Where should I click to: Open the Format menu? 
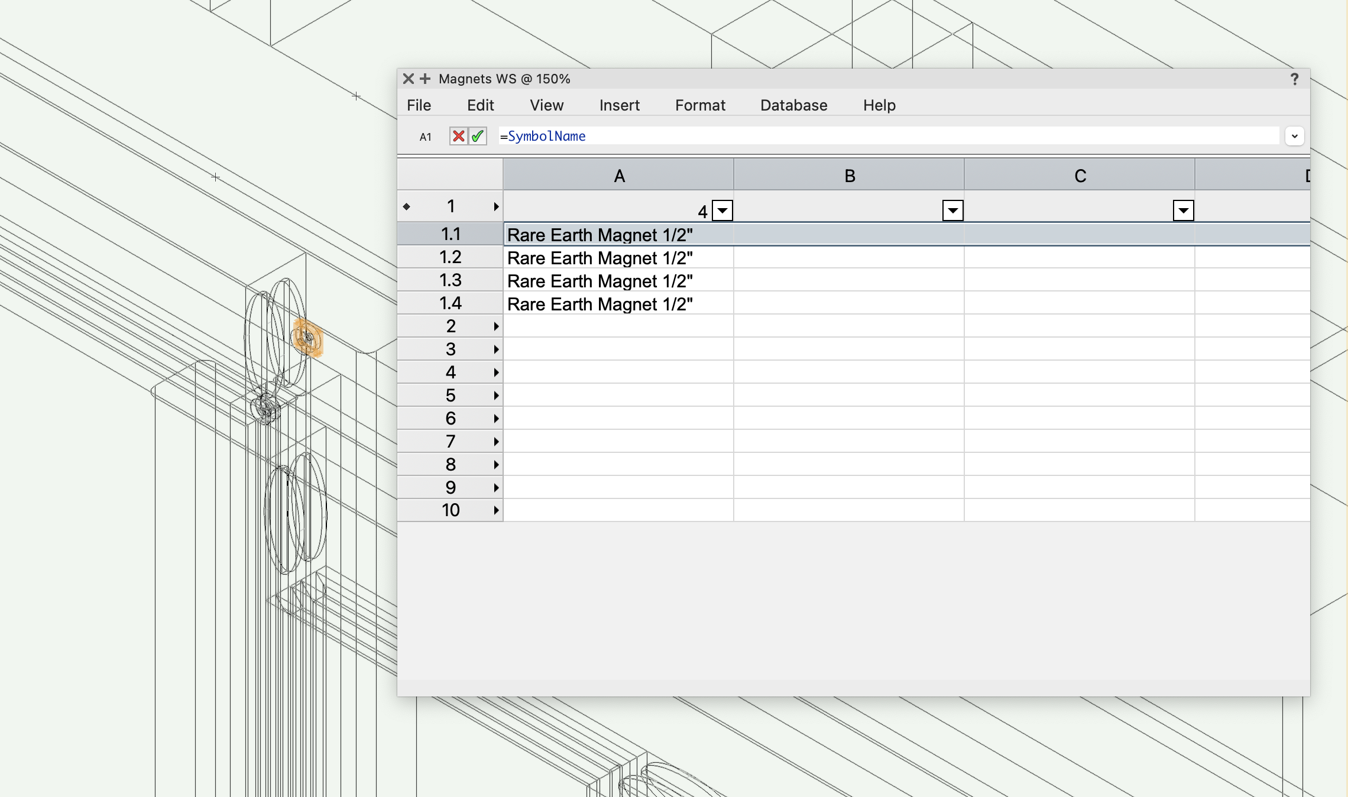click(x=700, y=105)
